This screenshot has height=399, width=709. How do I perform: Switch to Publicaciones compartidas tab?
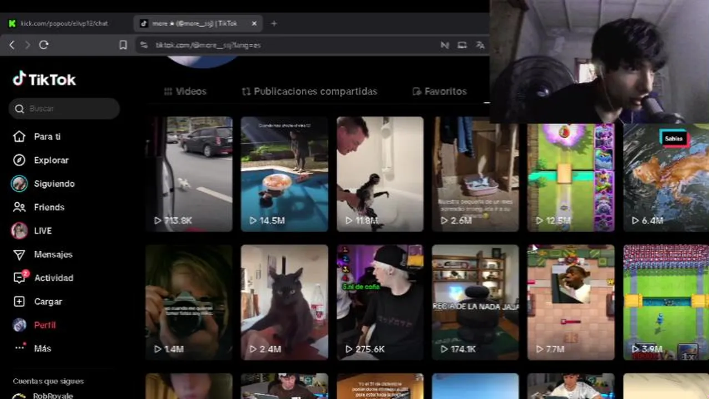click(310, 91)
